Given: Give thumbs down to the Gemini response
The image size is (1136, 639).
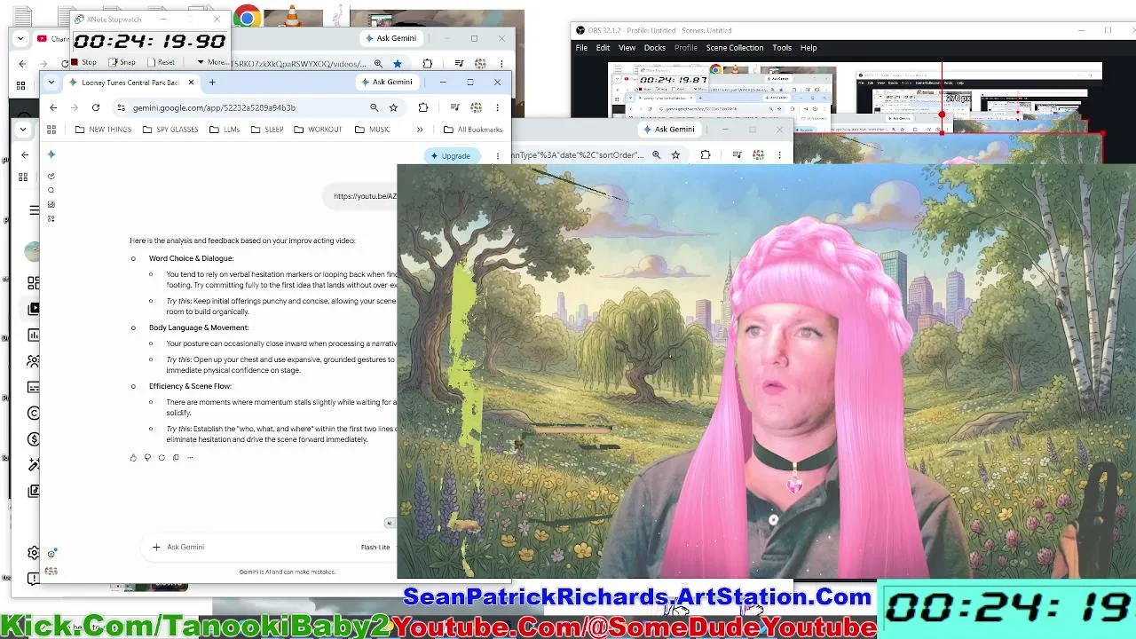Looking at the screenshot, I should pyautogui.click(x=147, y=458).
